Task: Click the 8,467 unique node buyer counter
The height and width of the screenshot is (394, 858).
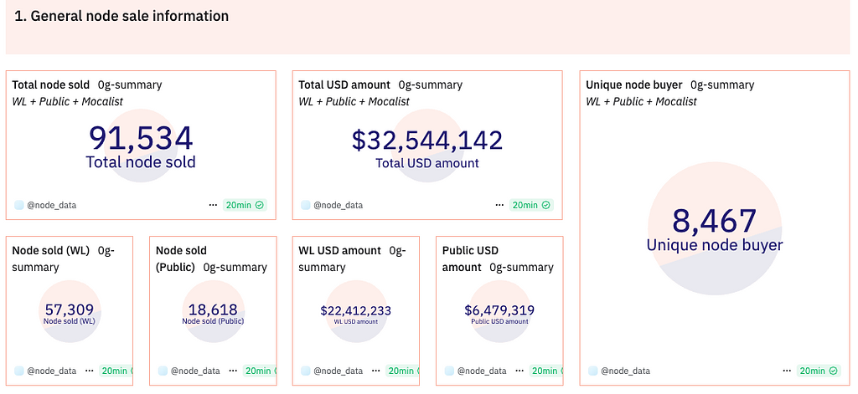Action: tap(714, 221)
